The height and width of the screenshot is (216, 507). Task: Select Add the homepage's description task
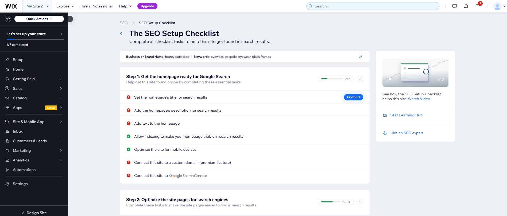(245, 110)
